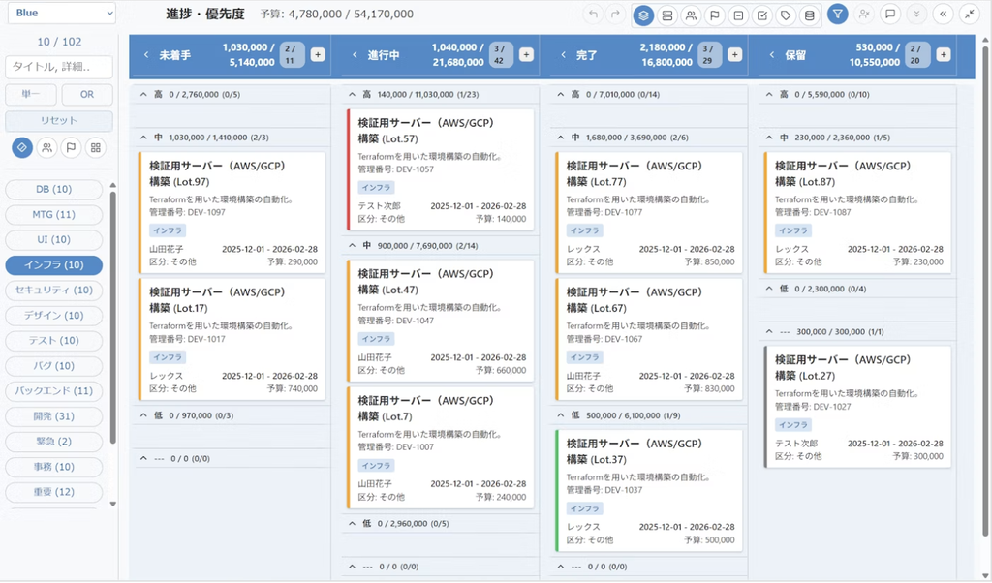Click the square minus icon in toolbar
This screenshot has width=992, height=583.
tap(738, 15)
